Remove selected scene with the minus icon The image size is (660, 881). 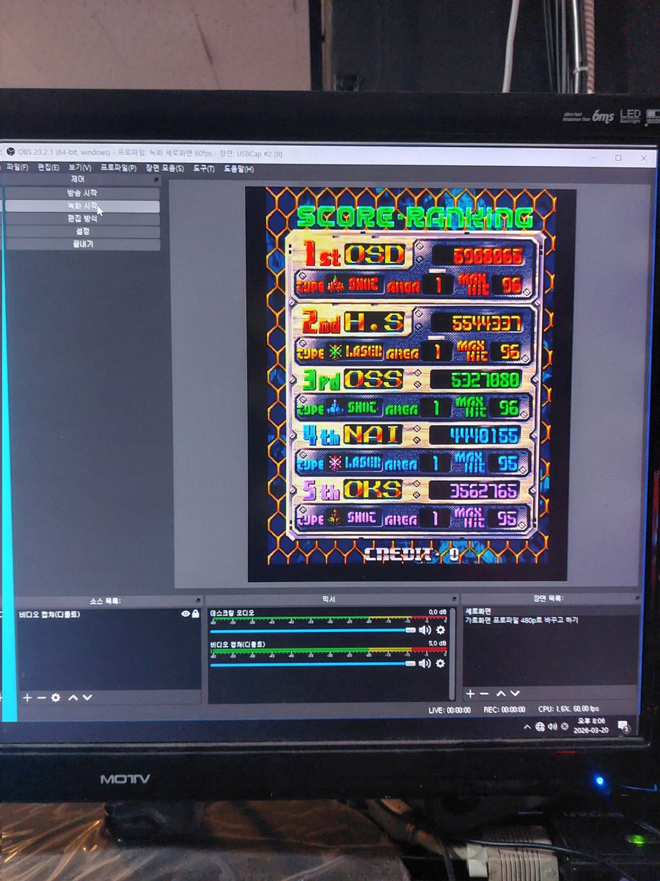(484, 694)
